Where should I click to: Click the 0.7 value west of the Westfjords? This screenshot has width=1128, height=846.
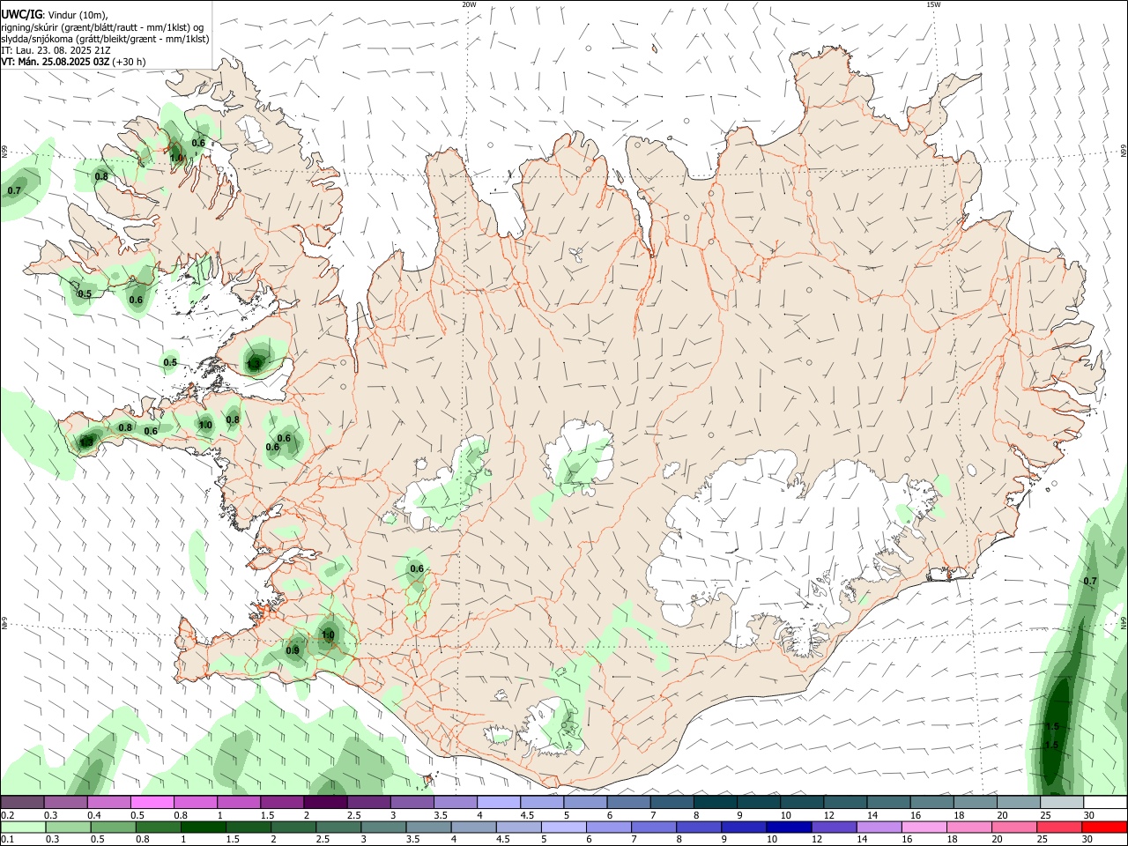click(14, 190)
